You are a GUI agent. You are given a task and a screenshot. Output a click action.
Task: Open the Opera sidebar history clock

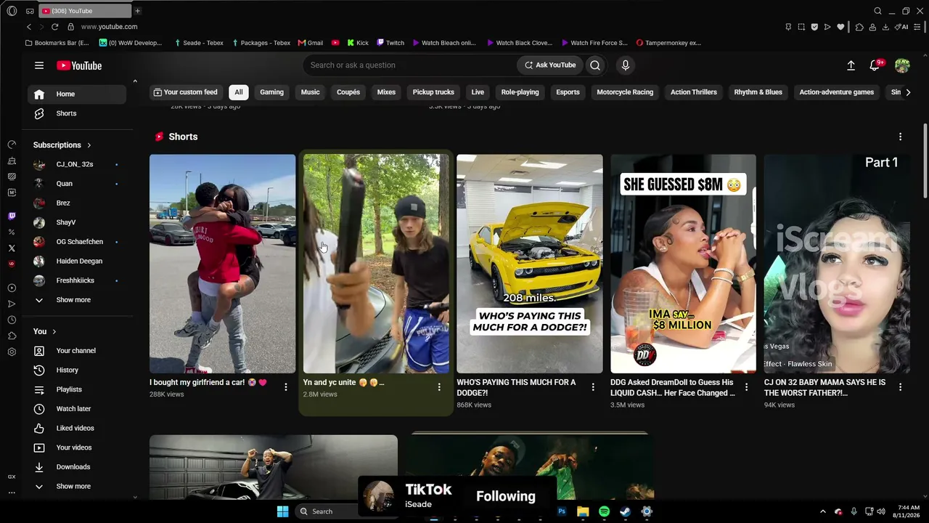coord(12,320)
